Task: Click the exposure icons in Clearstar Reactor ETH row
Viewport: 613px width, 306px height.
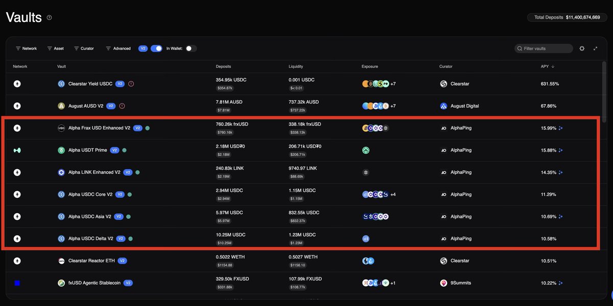Action: 368,261
